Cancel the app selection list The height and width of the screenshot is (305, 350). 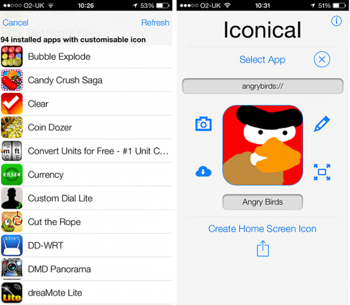click(15, 23)
